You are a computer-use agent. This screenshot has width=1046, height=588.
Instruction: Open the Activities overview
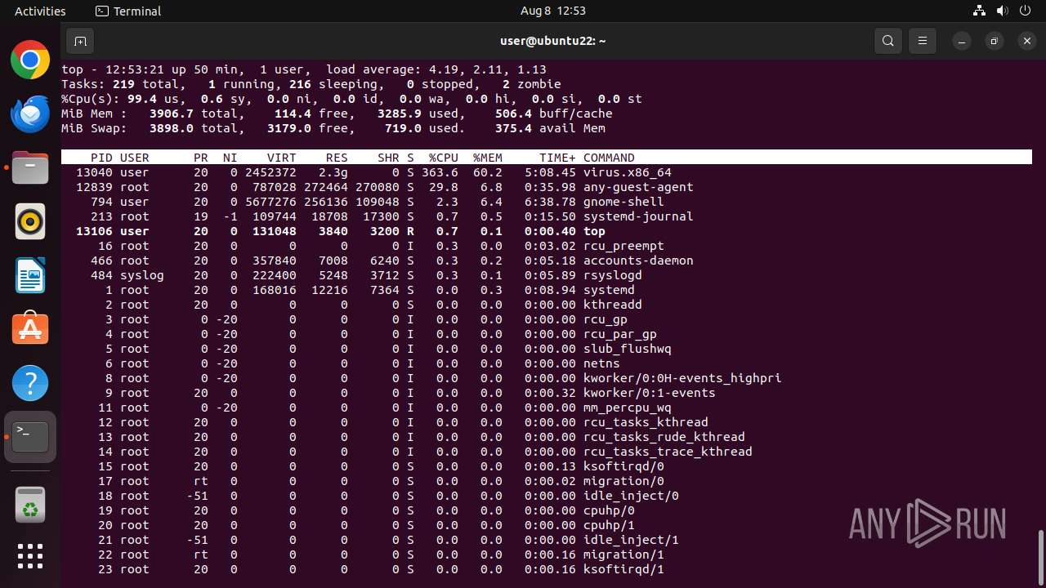pyautogui.click(x=40, y=11)
